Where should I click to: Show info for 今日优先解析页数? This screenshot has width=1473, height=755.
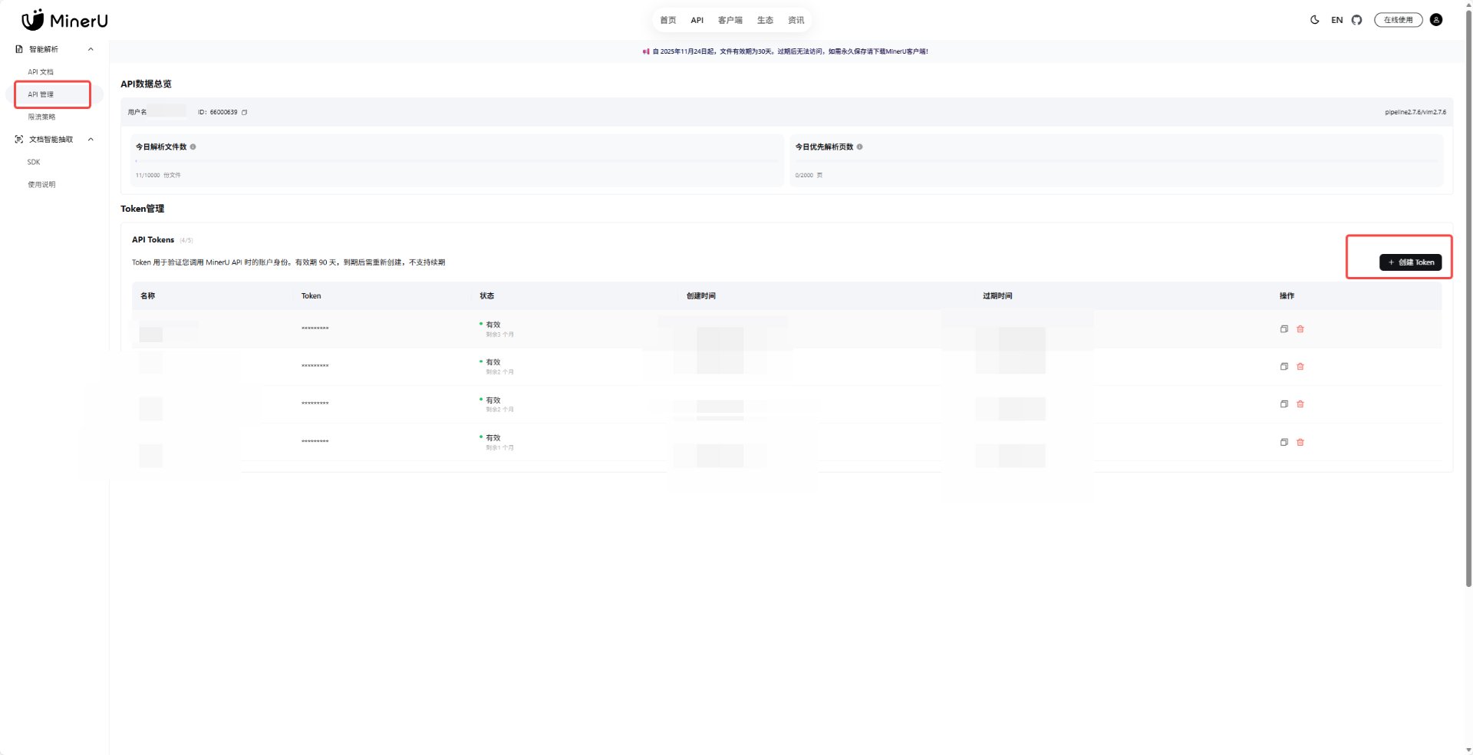pos(859,147)
